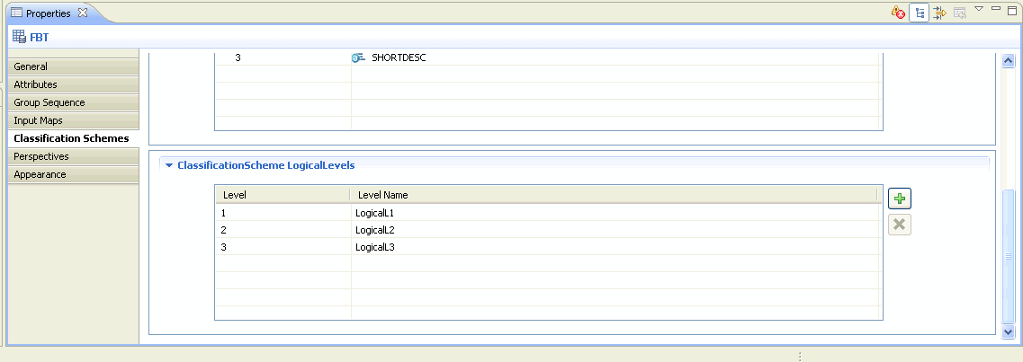Click the warning error filter icon

coord(899,13)
